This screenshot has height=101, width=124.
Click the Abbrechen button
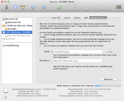[109, 79]
